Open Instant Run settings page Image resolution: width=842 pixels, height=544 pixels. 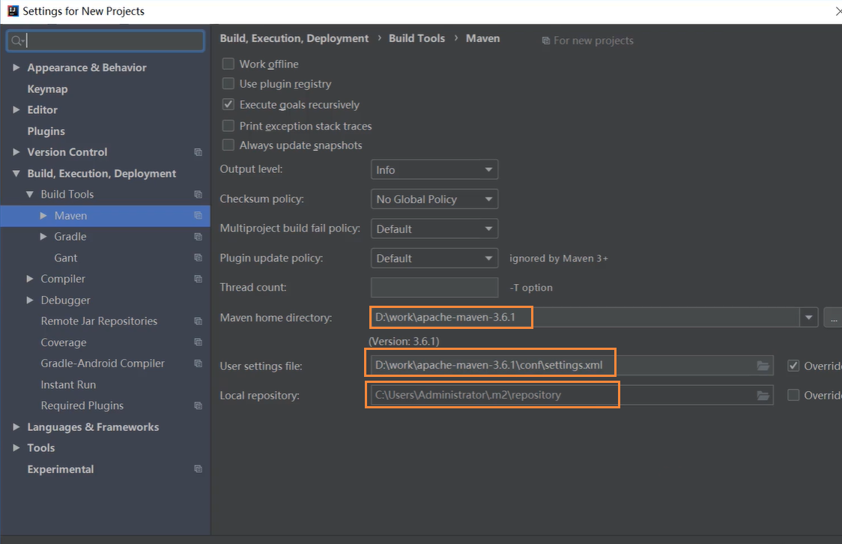[x=68, y=384]
